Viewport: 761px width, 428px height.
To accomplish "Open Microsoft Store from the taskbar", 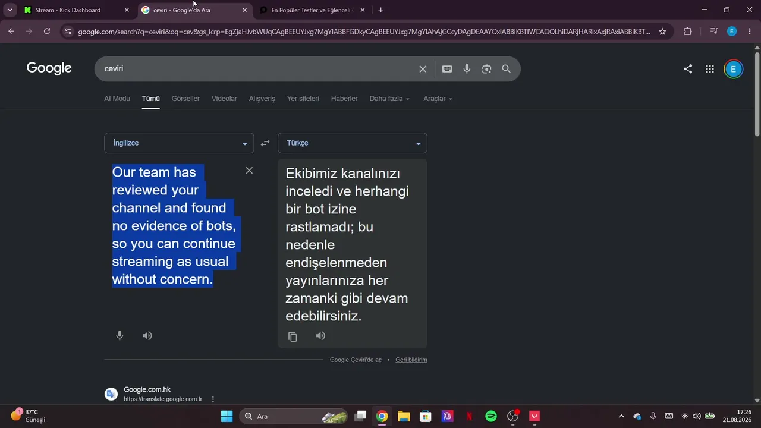I will 425,416.
